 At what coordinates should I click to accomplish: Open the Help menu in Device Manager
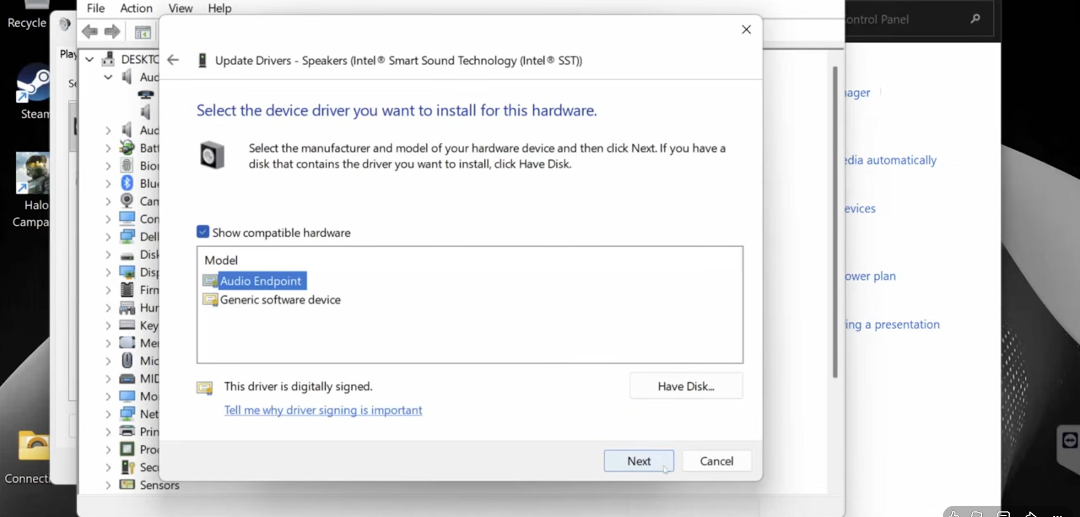point(219,8)
